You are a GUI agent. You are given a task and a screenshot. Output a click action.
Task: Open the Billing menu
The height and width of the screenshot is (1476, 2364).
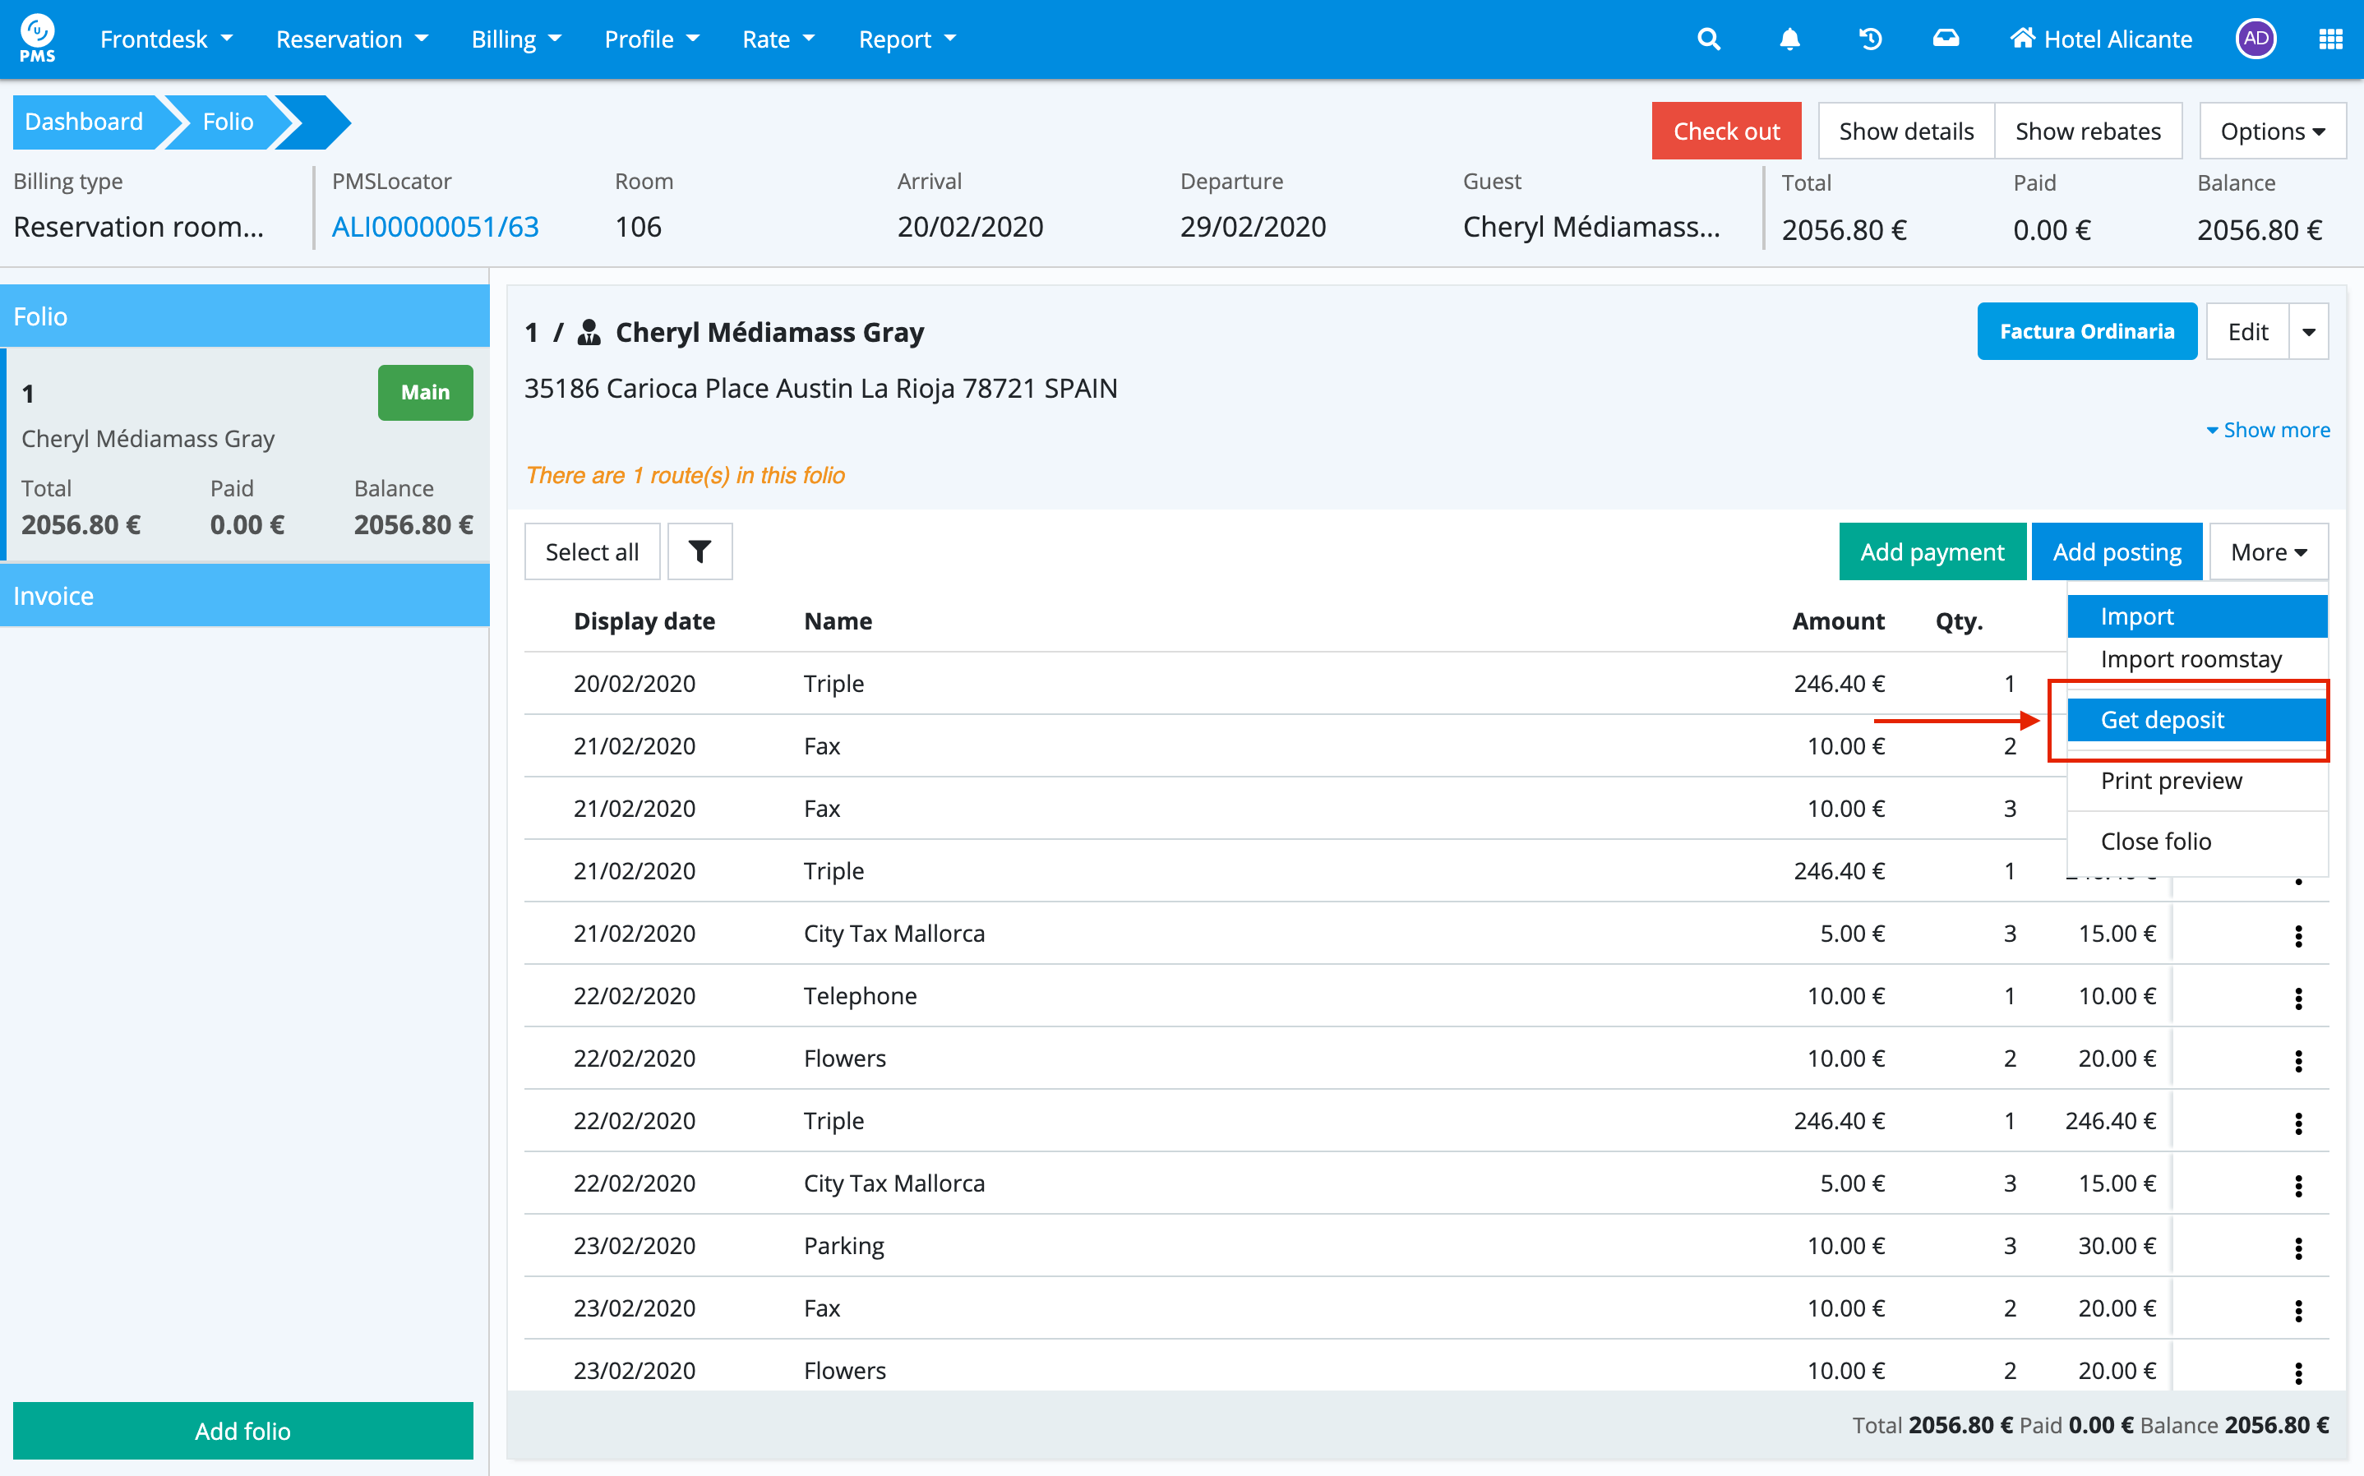[x=515, y=39]
